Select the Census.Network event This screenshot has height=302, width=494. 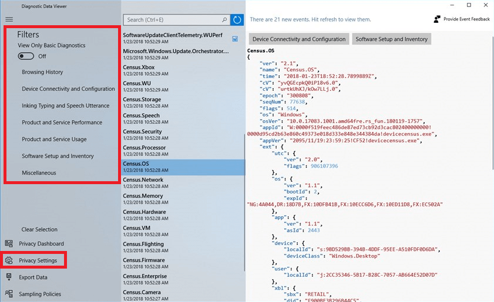pos(183,183)
